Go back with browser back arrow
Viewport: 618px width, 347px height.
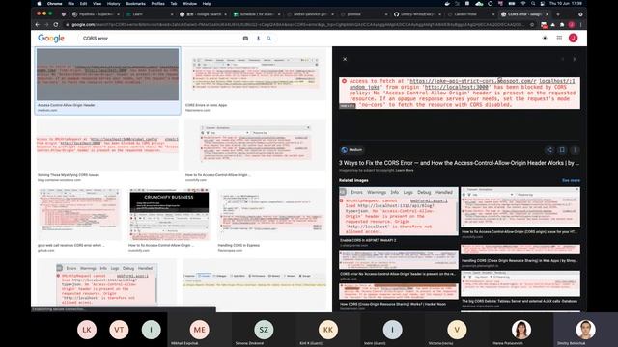(x=38, y=24)
